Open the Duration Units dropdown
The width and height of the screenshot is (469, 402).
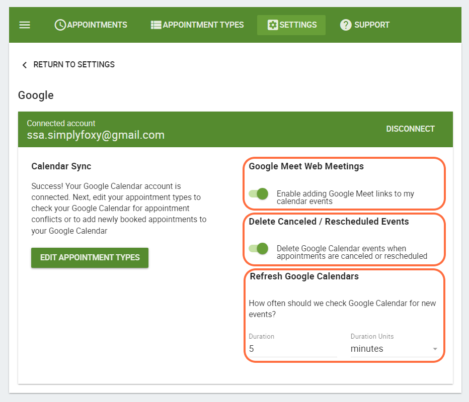click(394, 349)
